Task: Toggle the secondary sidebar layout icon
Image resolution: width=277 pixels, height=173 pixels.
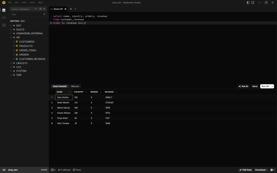Action: [253, 2]
